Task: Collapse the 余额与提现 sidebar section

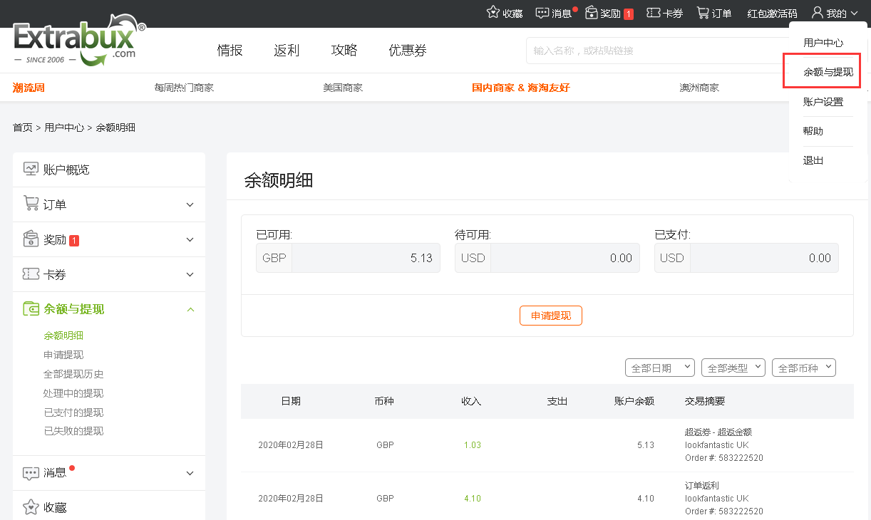Action: tap(190, 309)
